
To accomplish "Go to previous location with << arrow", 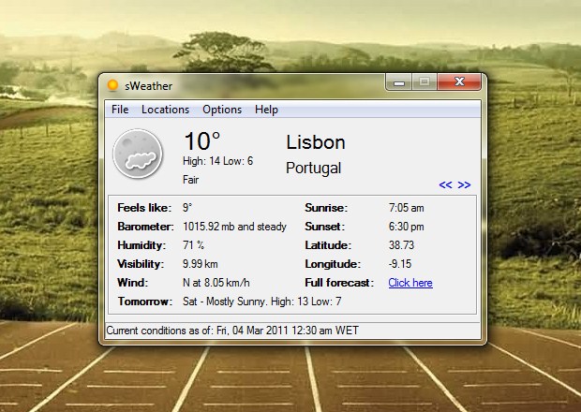I will pyautogui.click(x=445, y=184).
